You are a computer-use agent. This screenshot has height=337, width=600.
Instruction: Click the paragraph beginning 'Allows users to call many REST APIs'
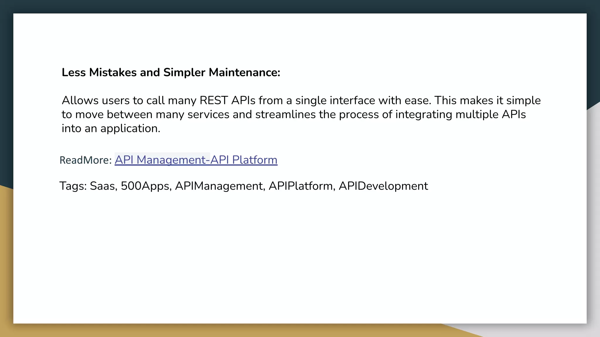tap(301, 114)
